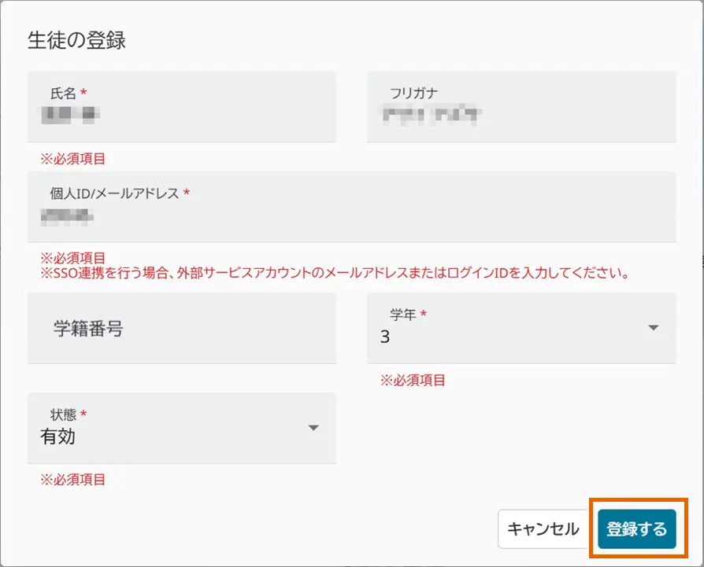Expand the 状態 status dropdown arrow
704x567 pixels.
pyautogui.click(x=313, y=428)
